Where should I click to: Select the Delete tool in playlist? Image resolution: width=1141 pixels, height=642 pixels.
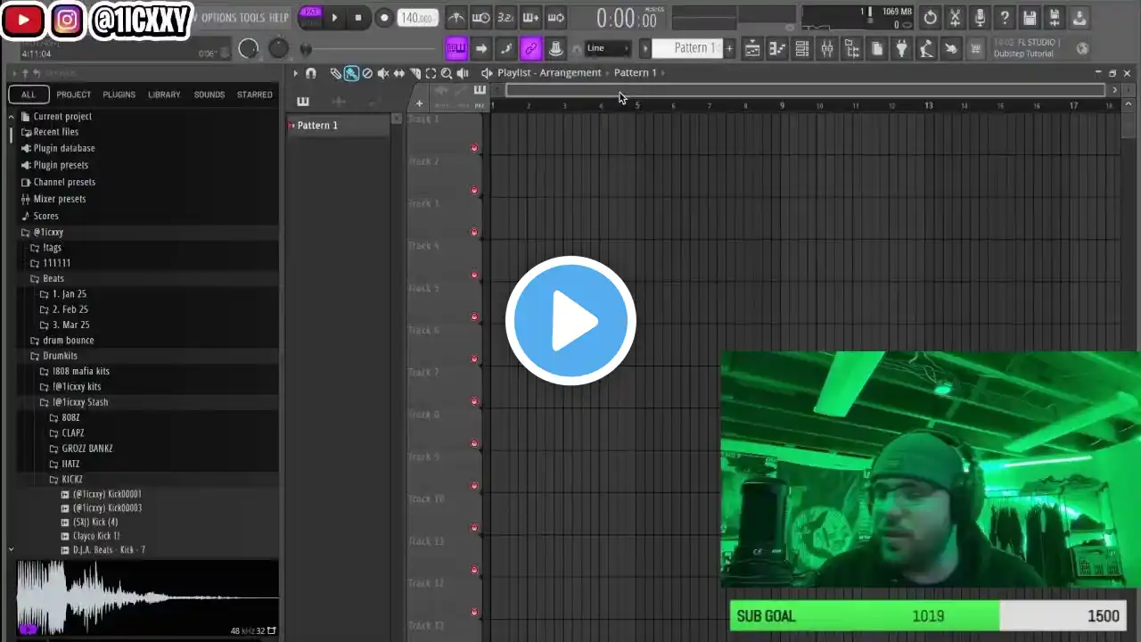(x=367, y=73)
